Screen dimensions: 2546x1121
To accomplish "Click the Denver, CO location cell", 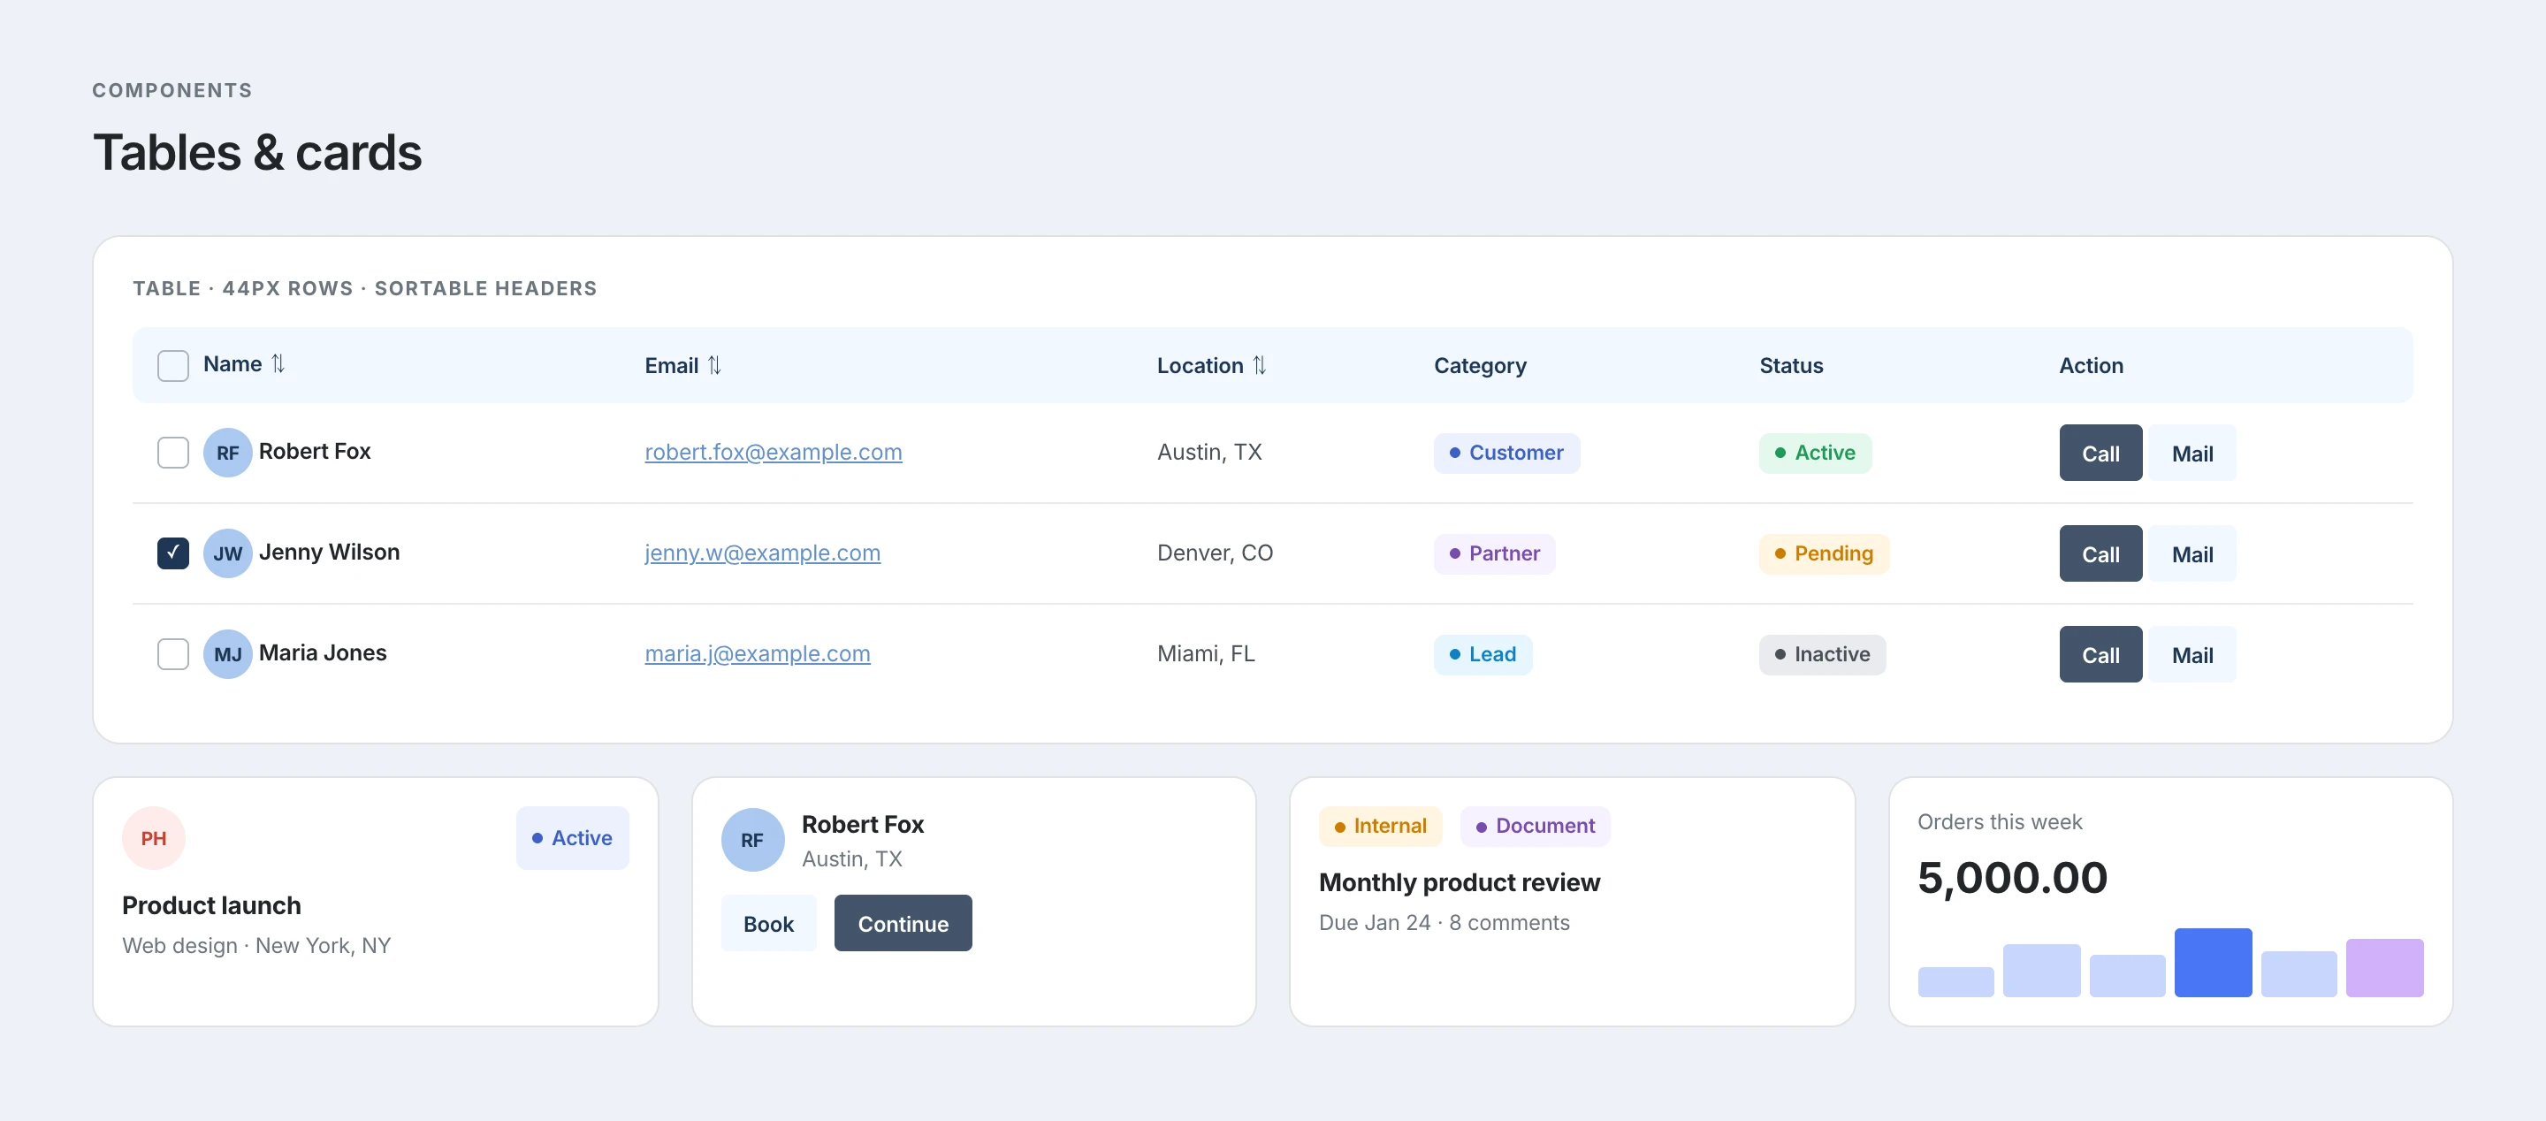I will [1215, 553].
